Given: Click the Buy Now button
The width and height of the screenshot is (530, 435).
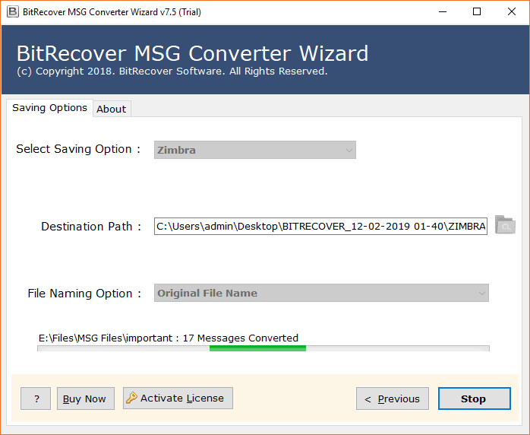Looking at the screenshot, I should click(86, 398).
